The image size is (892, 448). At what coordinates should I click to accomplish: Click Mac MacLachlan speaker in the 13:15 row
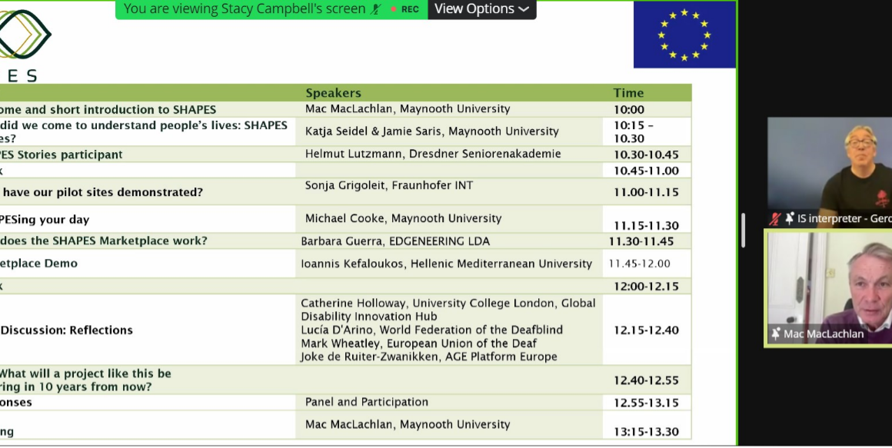(x=408, y=424)
